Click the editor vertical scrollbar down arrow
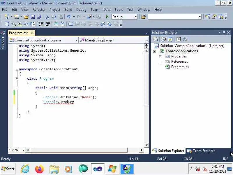233x175 pixels. (x=146, y=145)
